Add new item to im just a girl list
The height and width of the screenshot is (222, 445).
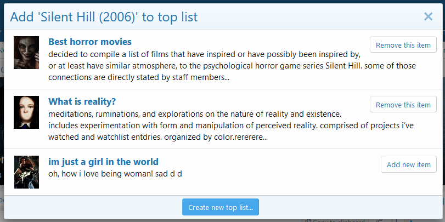[409, 164]
